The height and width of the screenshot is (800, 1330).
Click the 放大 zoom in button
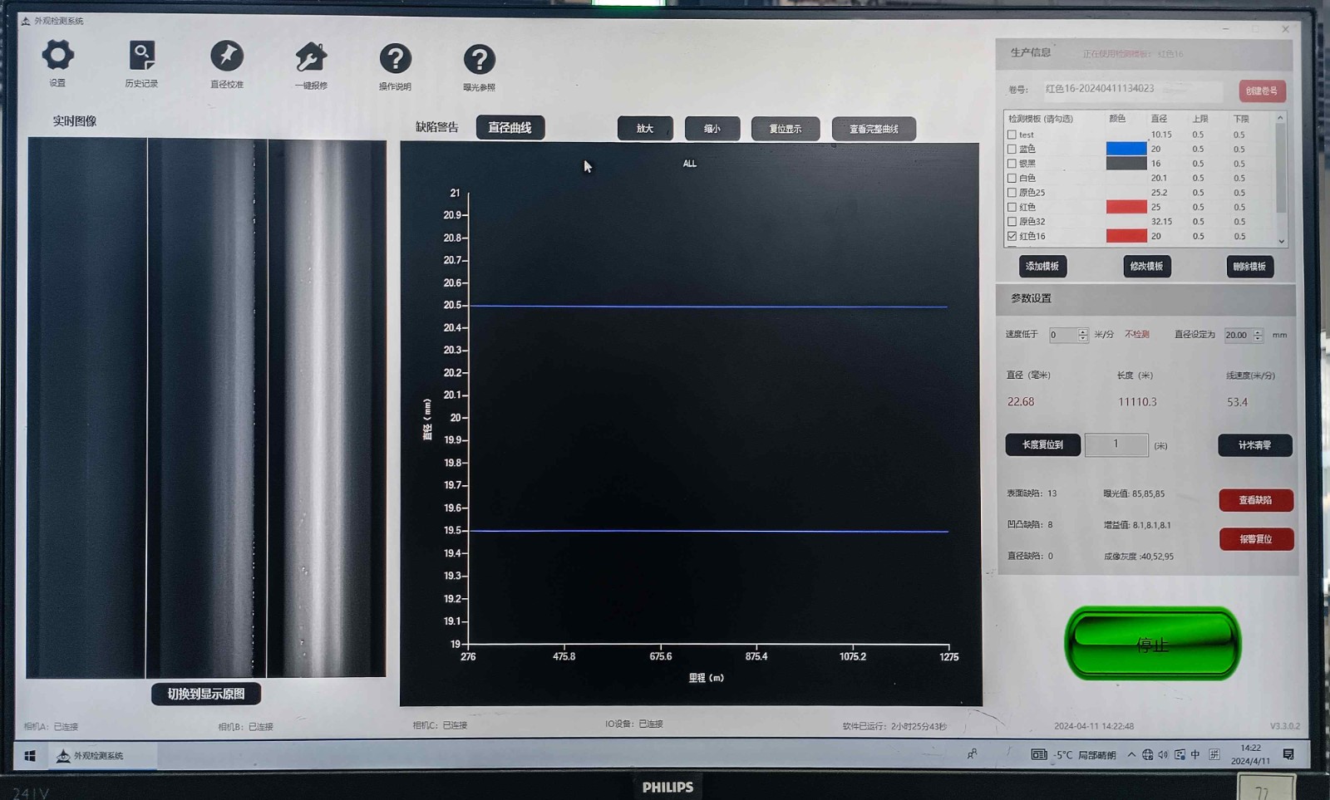pyautogui.click(x=645, y=129)
